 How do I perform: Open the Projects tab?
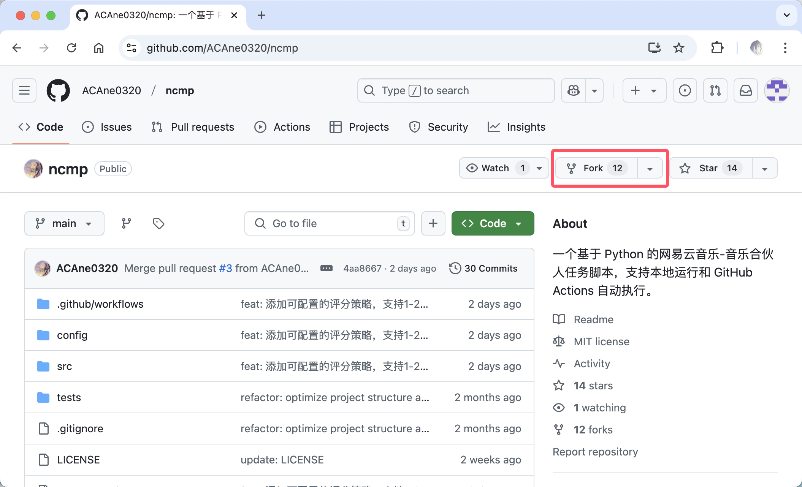tap(359, 127)
